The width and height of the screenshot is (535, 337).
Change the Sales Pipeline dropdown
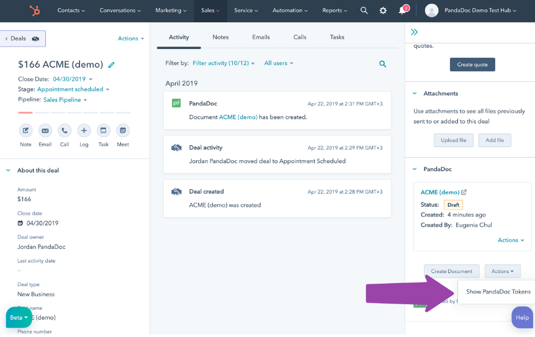[x=65, y=100]
